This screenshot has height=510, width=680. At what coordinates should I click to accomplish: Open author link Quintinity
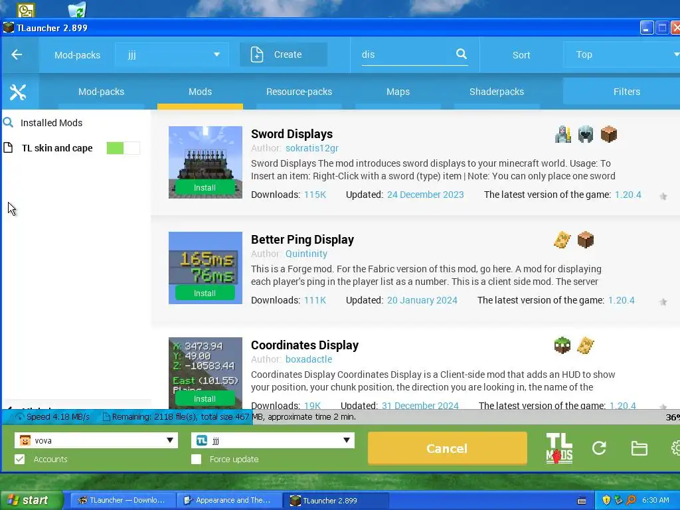click(306, 253)
